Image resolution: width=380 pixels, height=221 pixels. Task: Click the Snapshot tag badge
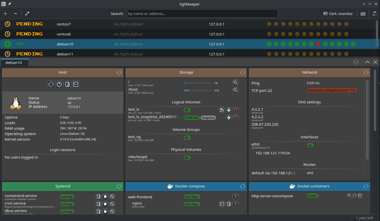[208, 118]
